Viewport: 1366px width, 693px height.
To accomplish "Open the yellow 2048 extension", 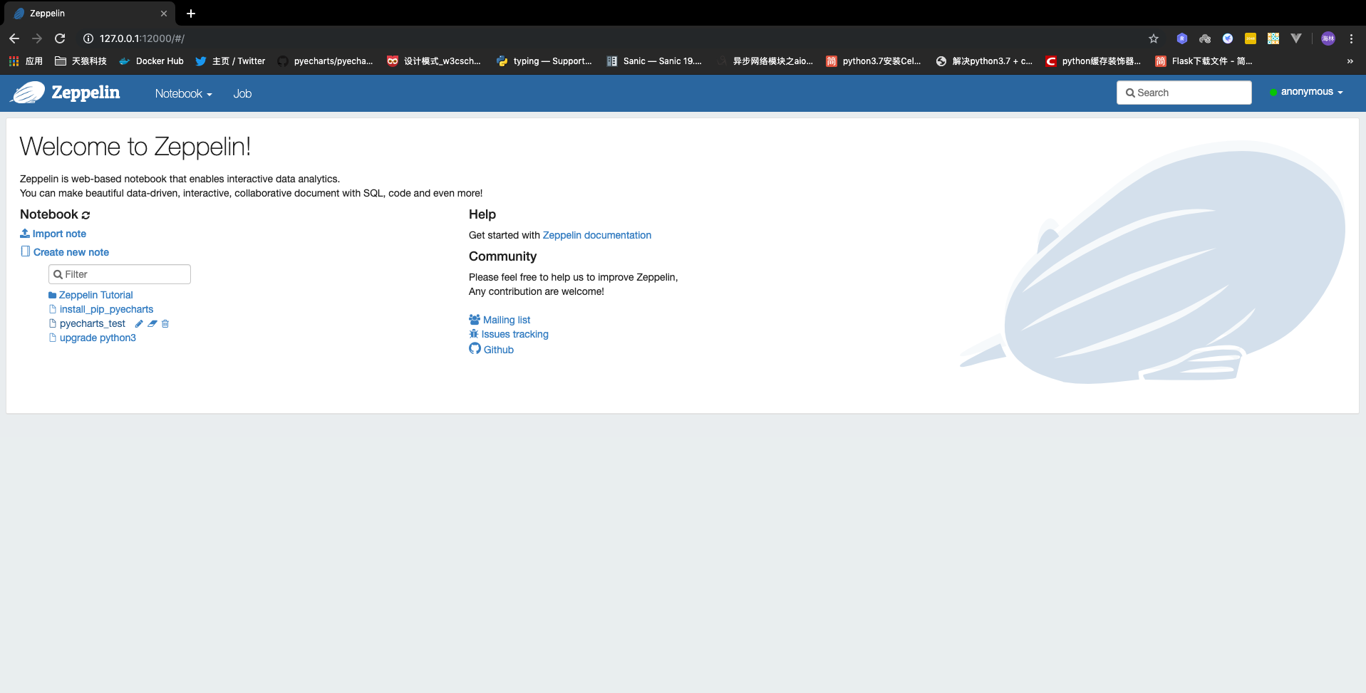I will click(x=1251, y=38).
